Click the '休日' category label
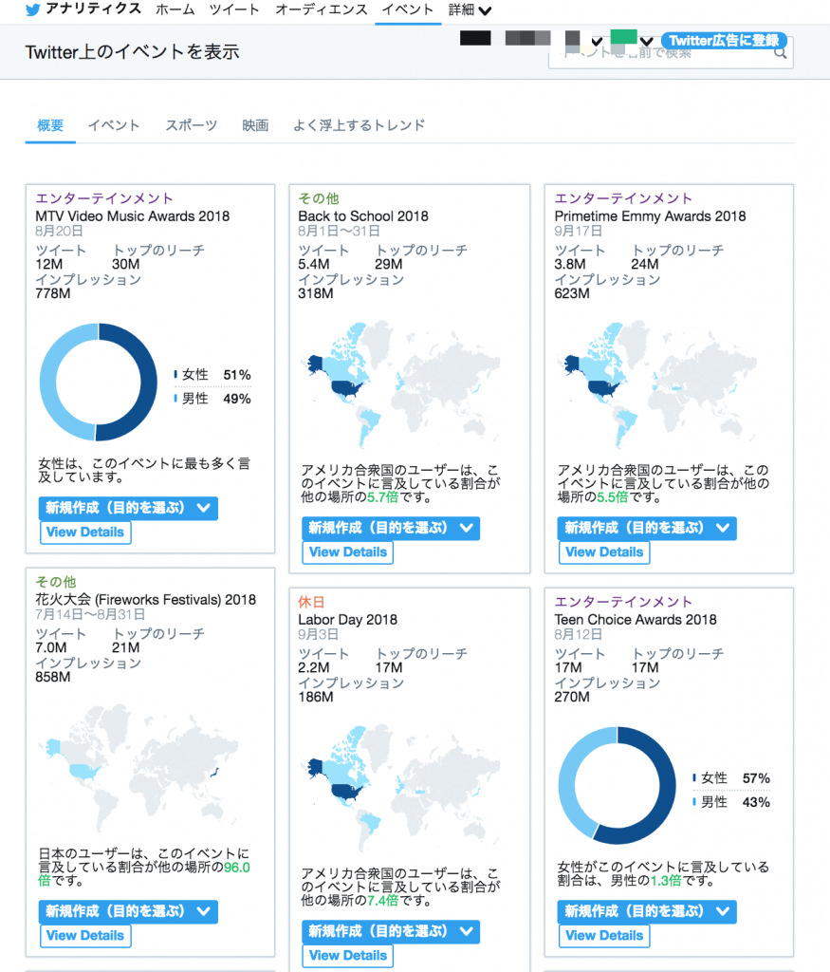The image size is (830, 972). [x=311, y=602]
